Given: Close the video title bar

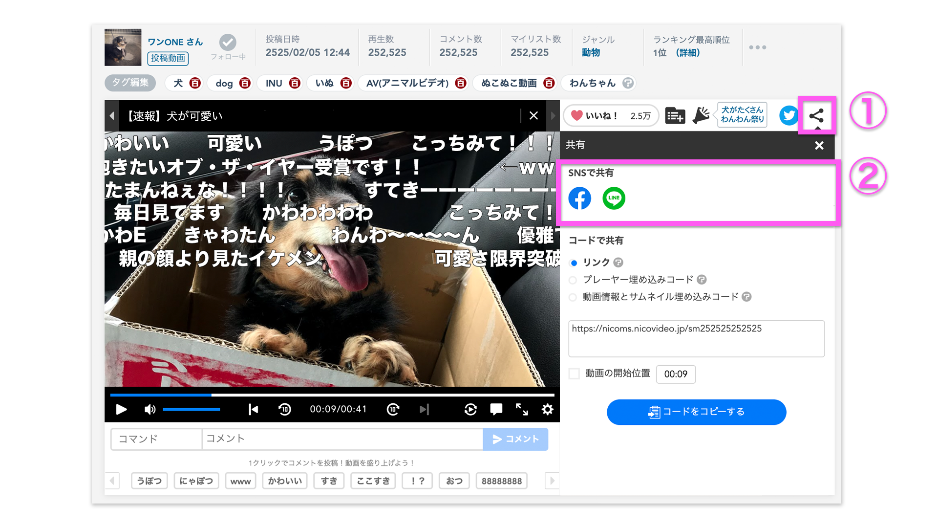Looking at the screenshot, I should [533, 116].
